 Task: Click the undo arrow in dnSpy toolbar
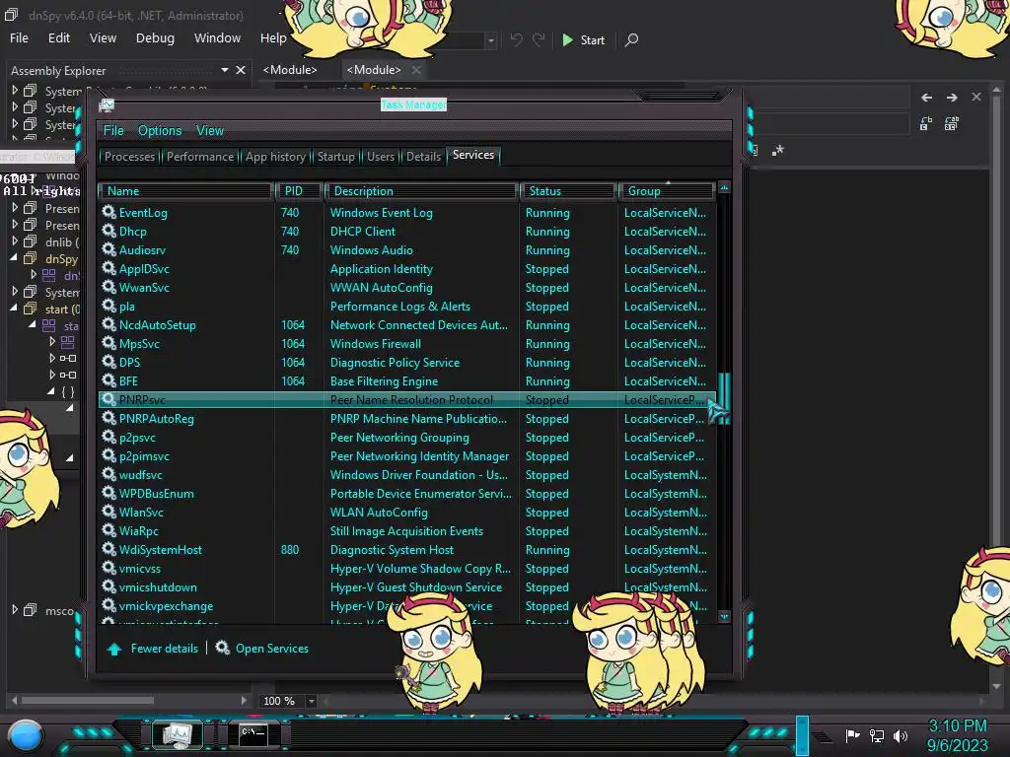[x=517, y=39]
